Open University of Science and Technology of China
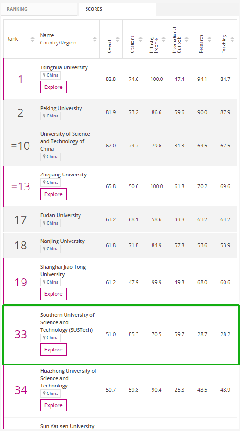 coord(65,141)
